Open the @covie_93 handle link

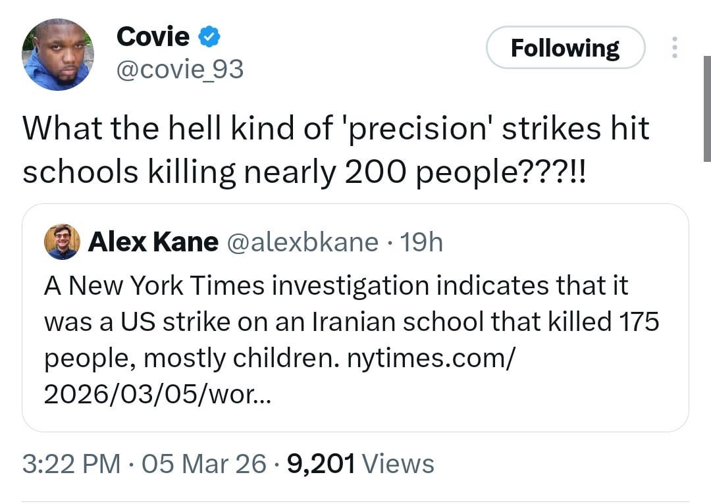pyautogui.click(x=180, y=68)
